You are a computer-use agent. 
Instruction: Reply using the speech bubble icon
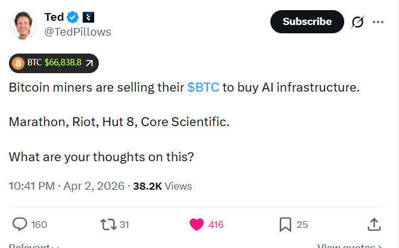[x=20, y=224]
